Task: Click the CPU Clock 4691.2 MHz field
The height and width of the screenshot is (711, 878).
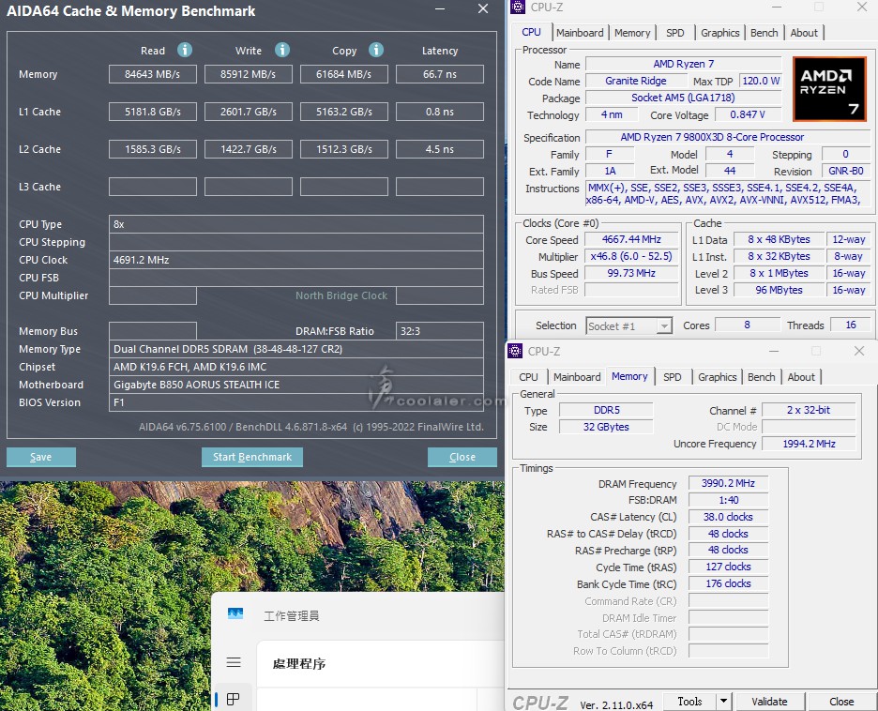Action: tap(296, 260)
